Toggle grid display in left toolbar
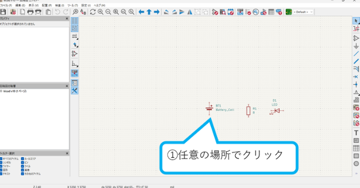 [x=74, y=21]
